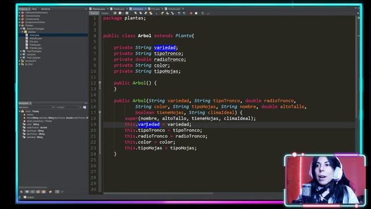Stop macro recording with white square

pos(196,13)
